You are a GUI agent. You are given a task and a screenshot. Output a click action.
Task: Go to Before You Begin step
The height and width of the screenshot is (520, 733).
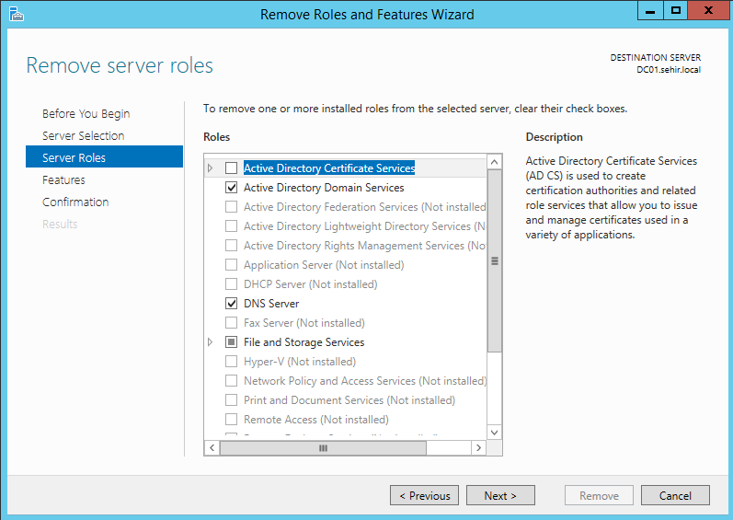(86, 114)
